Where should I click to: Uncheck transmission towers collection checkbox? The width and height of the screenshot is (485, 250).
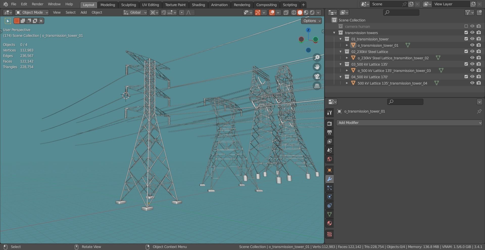click(466, 33)
